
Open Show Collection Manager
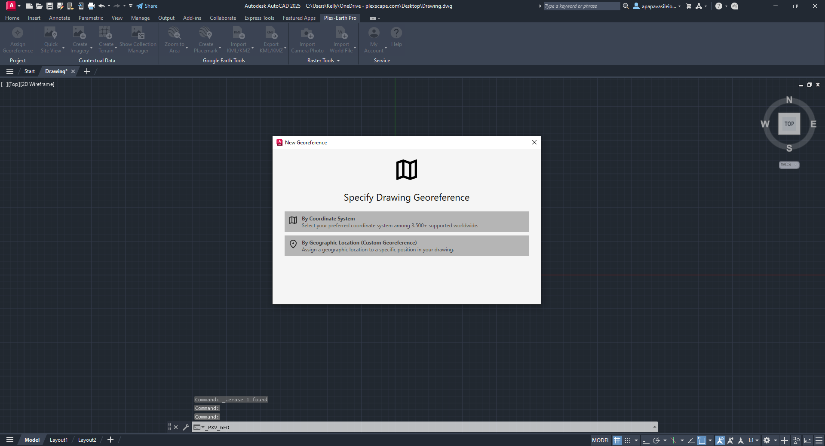pos(138,40)
